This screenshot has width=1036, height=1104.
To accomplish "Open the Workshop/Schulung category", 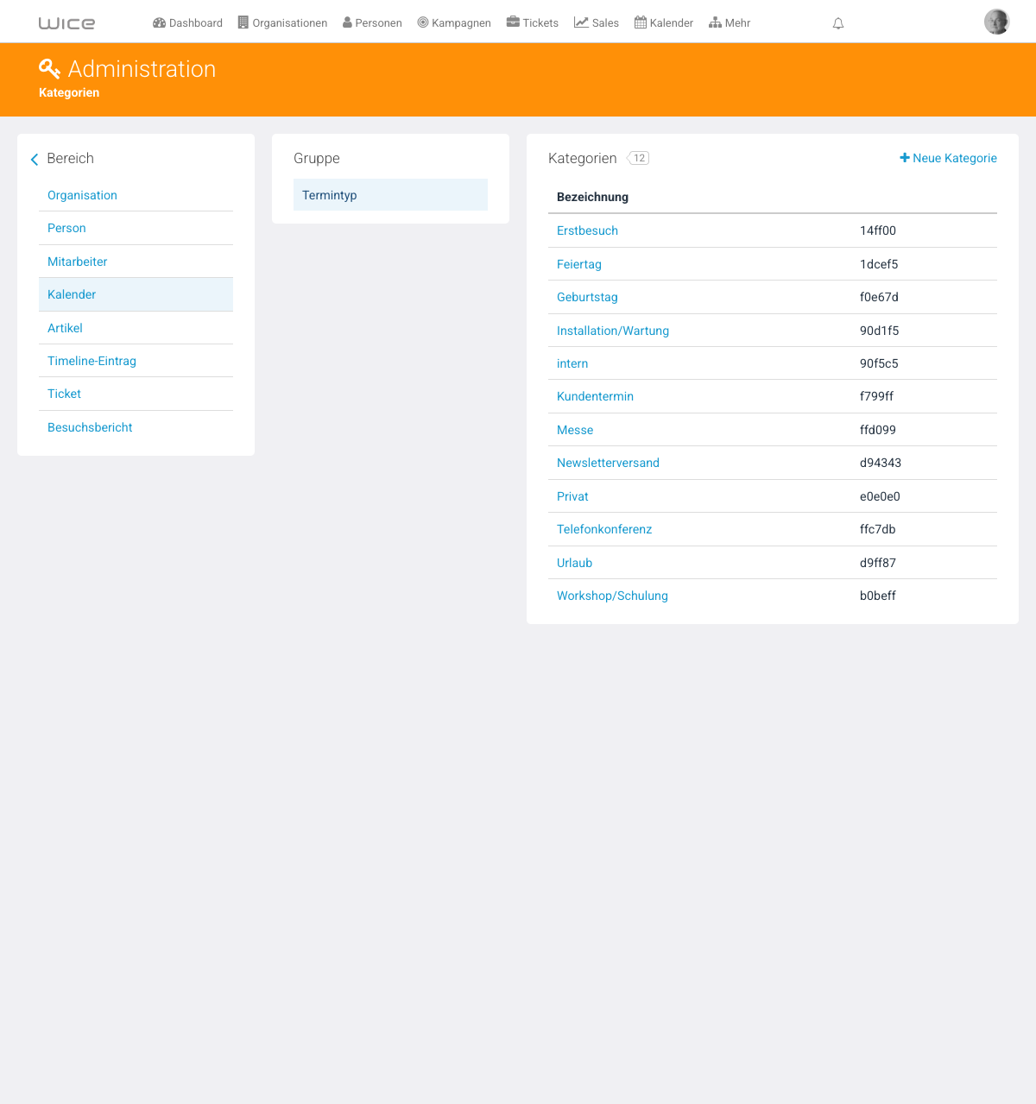I will pos(612,596).
